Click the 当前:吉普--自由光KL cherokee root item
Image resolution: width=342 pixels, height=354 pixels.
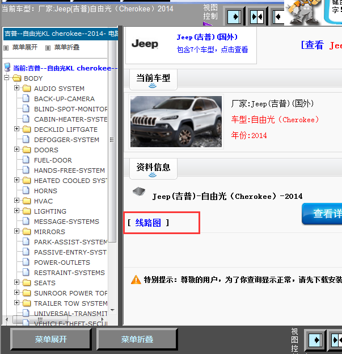click(65, 68)
